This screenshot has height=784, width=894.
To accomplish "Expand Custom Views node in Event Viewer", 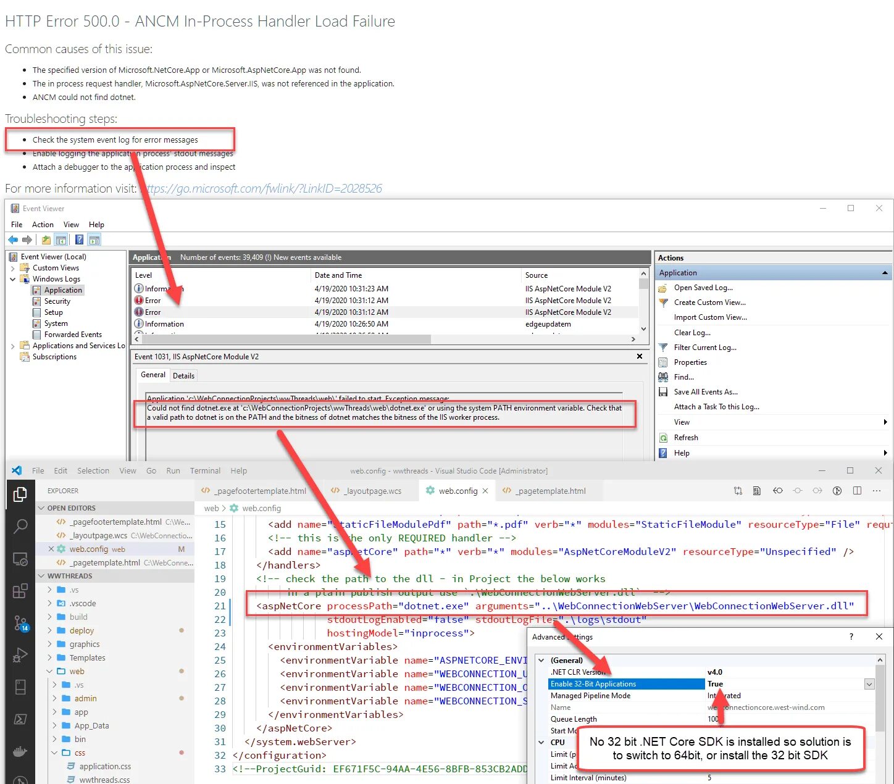I will pyautogui.click(x=12, y=268).
